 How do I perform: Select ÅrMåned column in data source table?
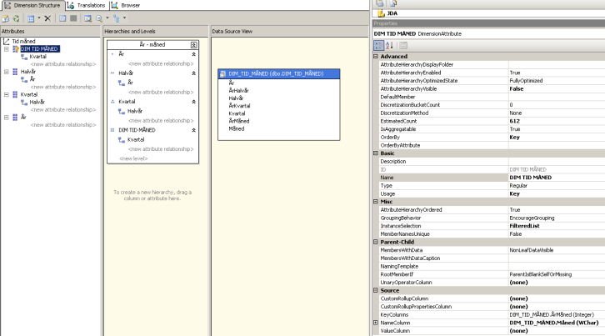[239, 121]
